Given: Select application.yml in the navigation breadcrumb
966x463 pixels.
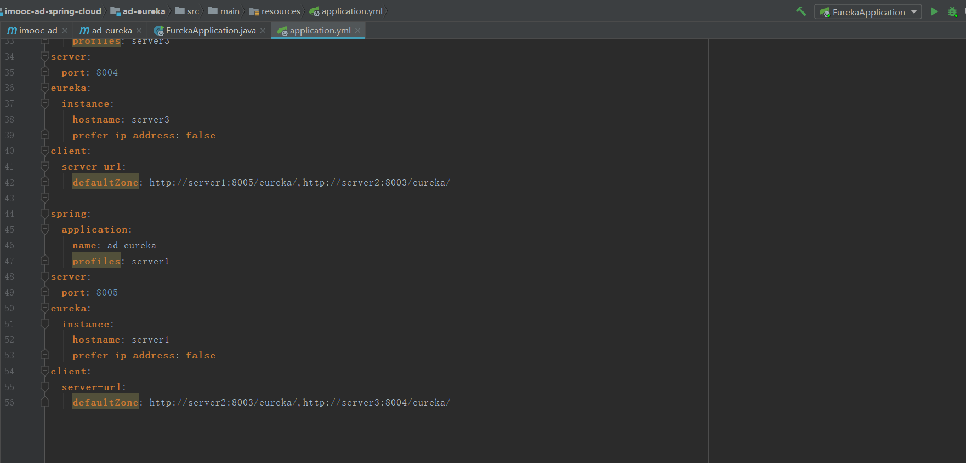Looking at the screenshot, I should click(346, 11).
